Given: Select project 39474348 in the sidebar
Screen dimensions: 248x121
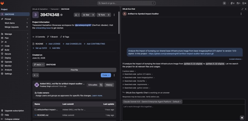Looking at the screenshot, I should pos(15,14).
